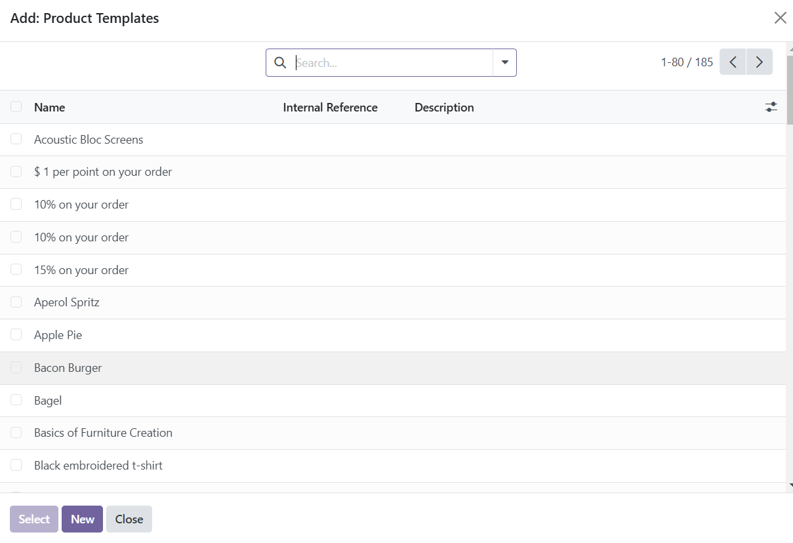Open Acoustic Bloc Screens row

pos(393,140)
